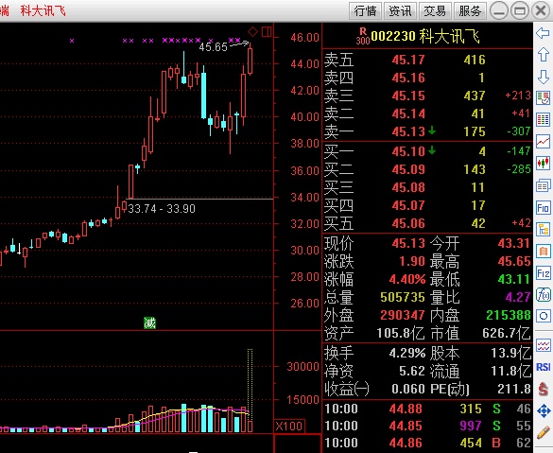
Task: Click the trade tick at price 44.88
Action: (406, 409)
